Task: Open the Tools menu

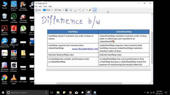Action: 45,6
